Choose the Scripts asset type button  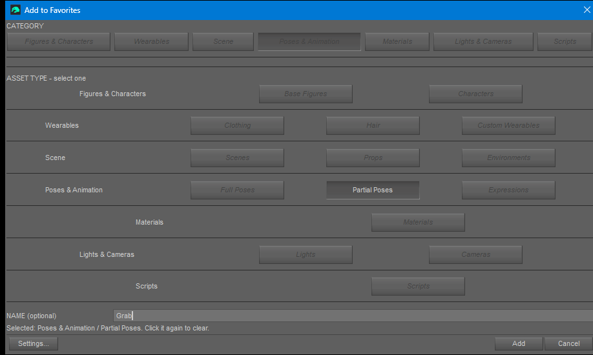coord(418,286)
